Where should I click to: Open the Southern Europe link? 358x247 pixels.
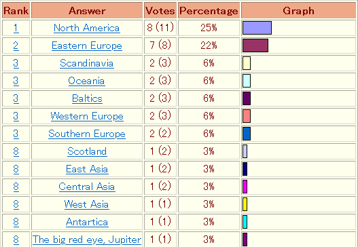click(x=87, y=134)
